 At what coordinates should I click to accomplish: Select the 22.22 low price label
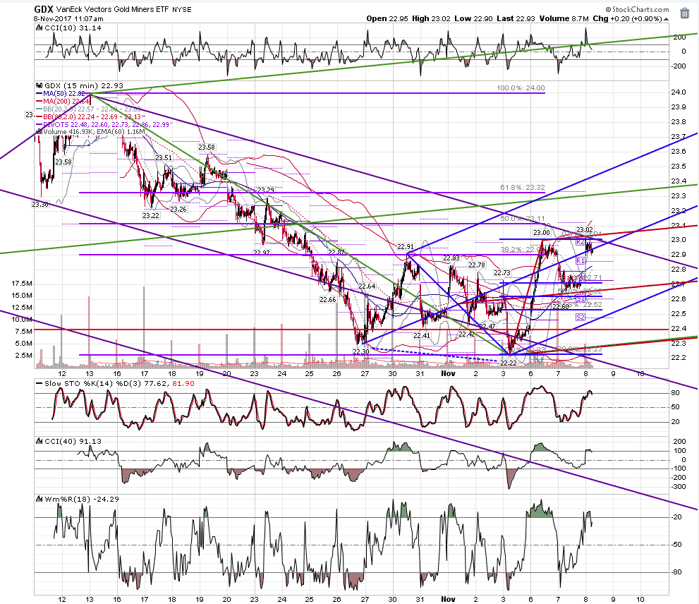click(x=509, y=363)
